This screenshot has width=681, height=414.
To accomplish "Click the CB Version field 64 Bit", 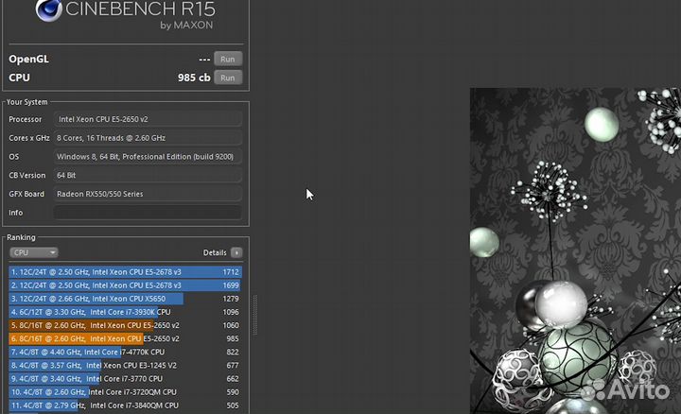I will click(x=148, y=175).
